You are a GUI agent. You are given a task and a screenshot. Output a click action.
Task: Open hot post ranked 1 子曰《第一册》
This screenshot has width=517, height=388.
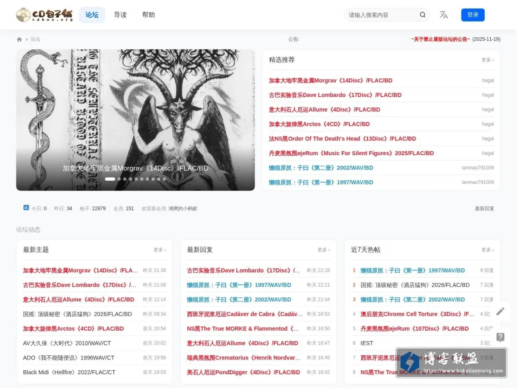point(413,270)
